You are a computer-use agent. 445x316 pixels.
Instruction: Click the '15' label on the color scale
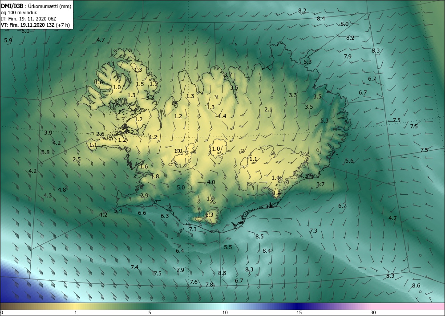click(x=299, y=312)
